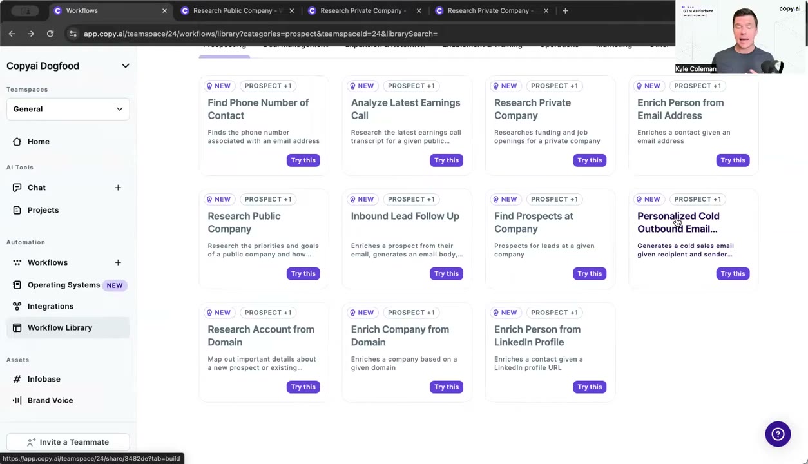Image resolution: width=808 pixels, height=464 pixels.
Task: Click Invite a Teammate button
Action: (68, 442)
